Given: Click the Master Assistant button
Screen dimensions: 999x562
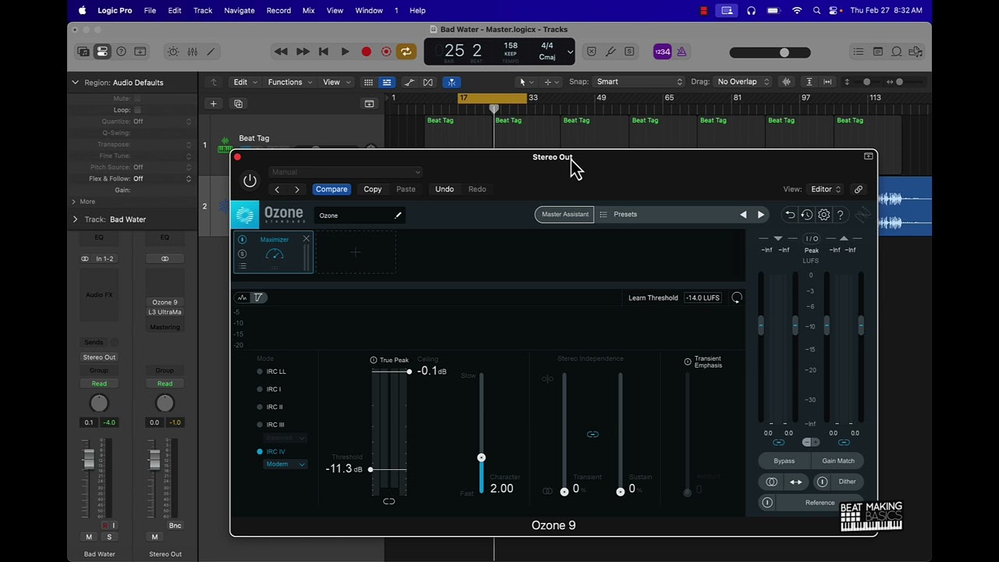Looking at the screenshot, I should click(x=564, y=215).
